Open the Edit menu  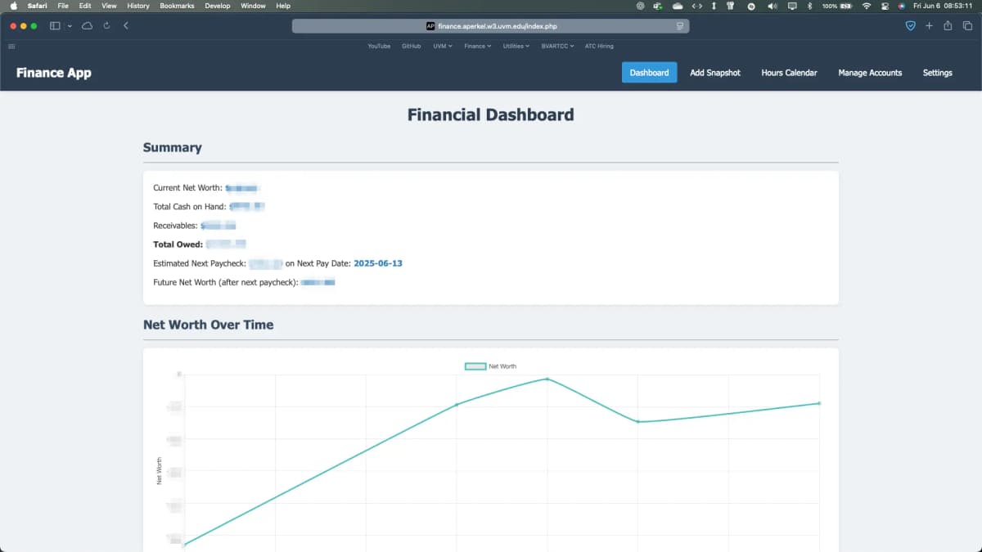pos(85,6)
